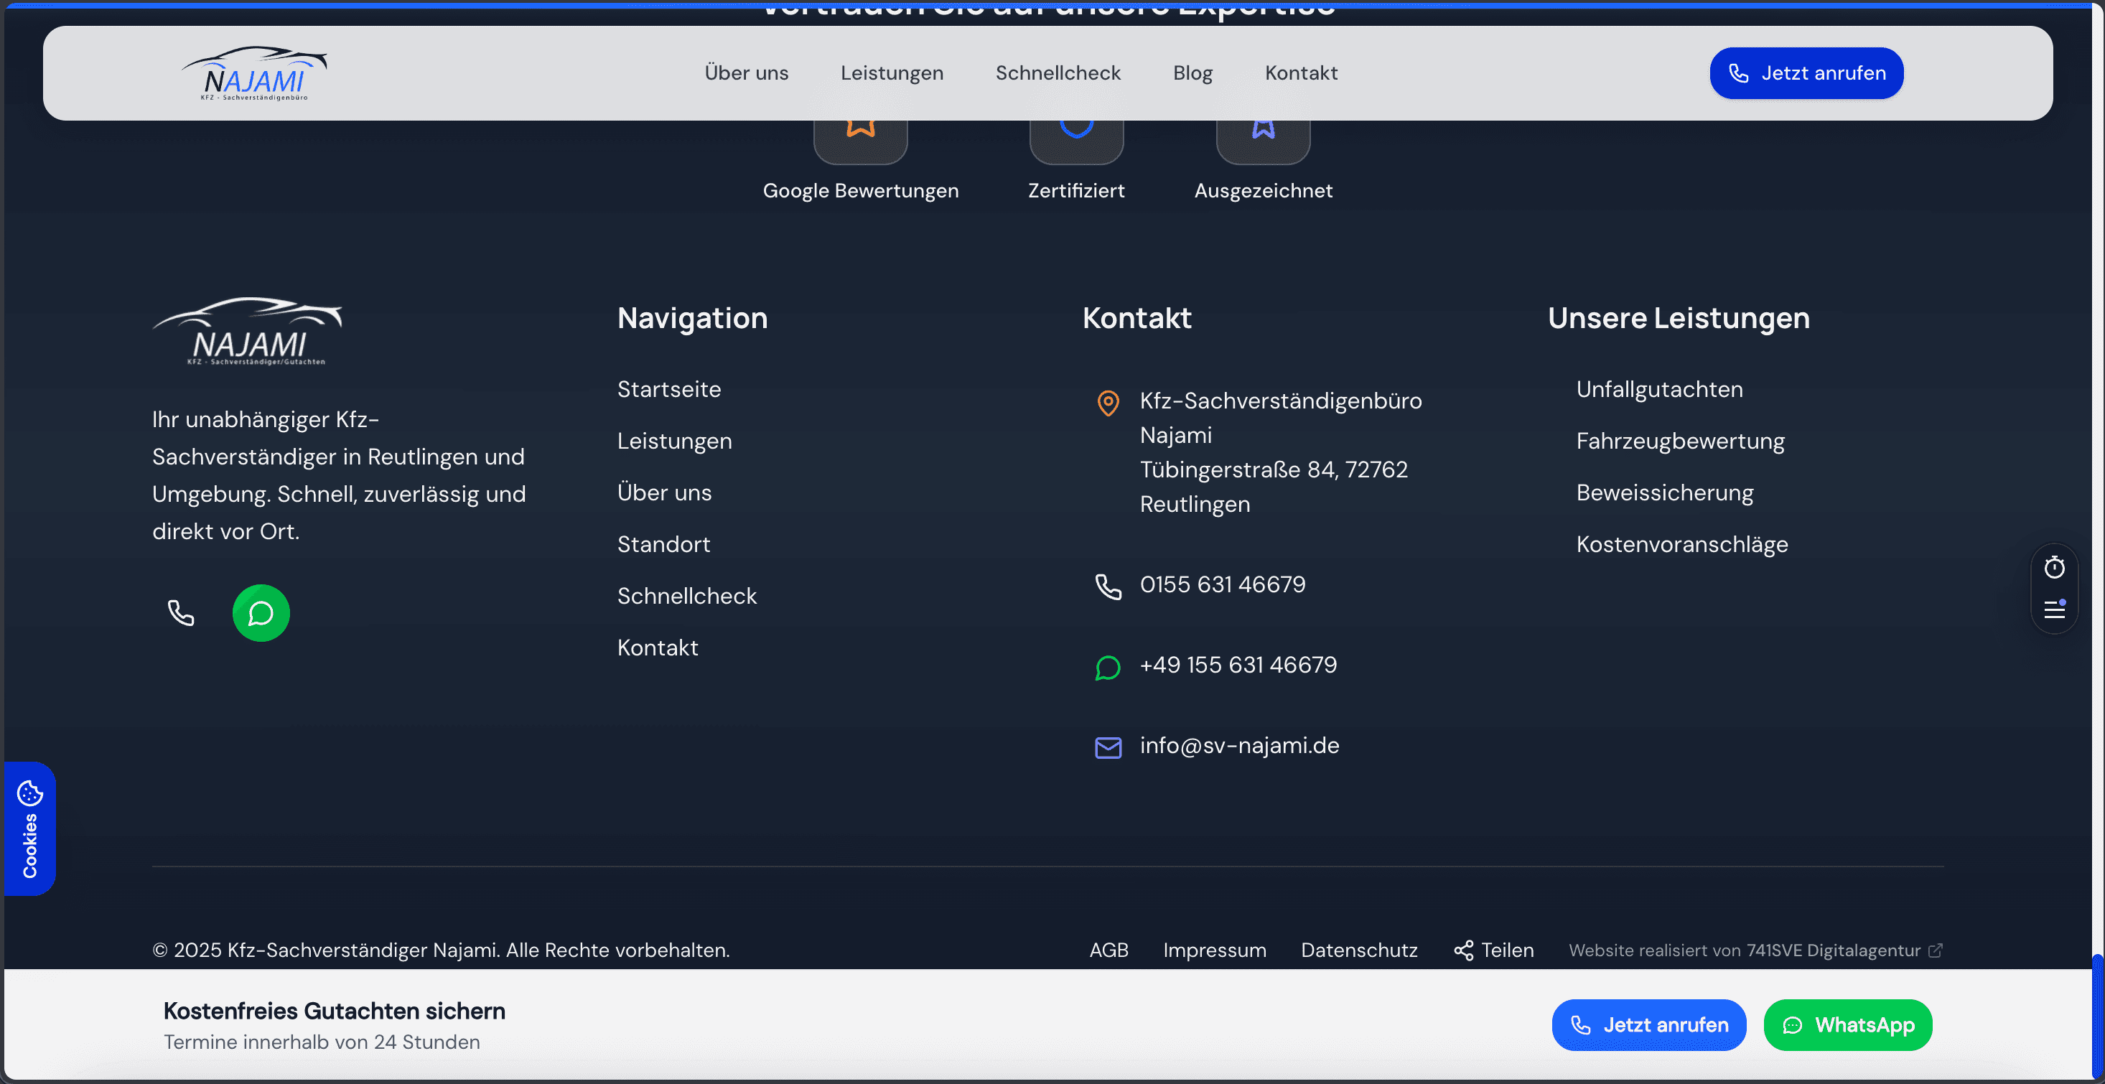This screenshot has height=1084, width=2105.
Task: Click the info@sv-najami.de email link
Action: click(1239, 746)
